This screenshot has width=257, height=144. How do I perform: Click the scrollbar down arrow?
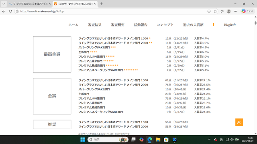(x=255, y=134)
